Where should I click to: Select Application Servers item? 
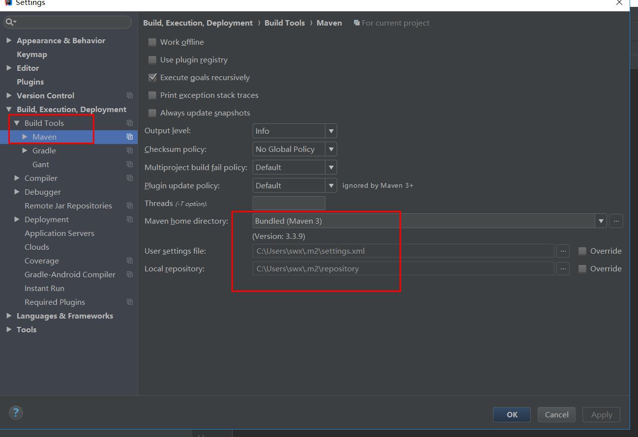coord(59,233)
